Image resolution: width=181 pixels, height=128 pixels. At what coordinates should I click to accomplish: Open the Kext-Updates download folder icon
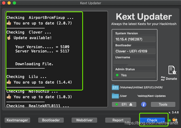coord(115,96)
